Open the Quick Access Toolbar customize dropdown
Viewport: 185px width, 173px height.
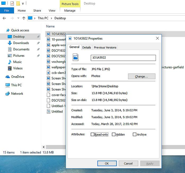tap(23, 4)
